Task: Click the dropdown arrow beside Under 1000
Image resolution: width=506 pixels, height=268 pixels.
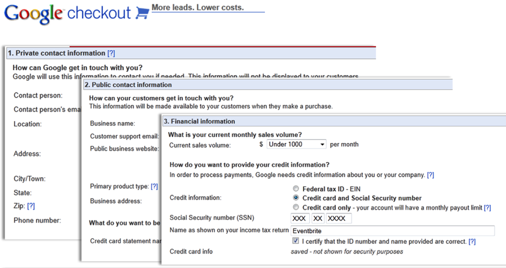Action: 322,145
